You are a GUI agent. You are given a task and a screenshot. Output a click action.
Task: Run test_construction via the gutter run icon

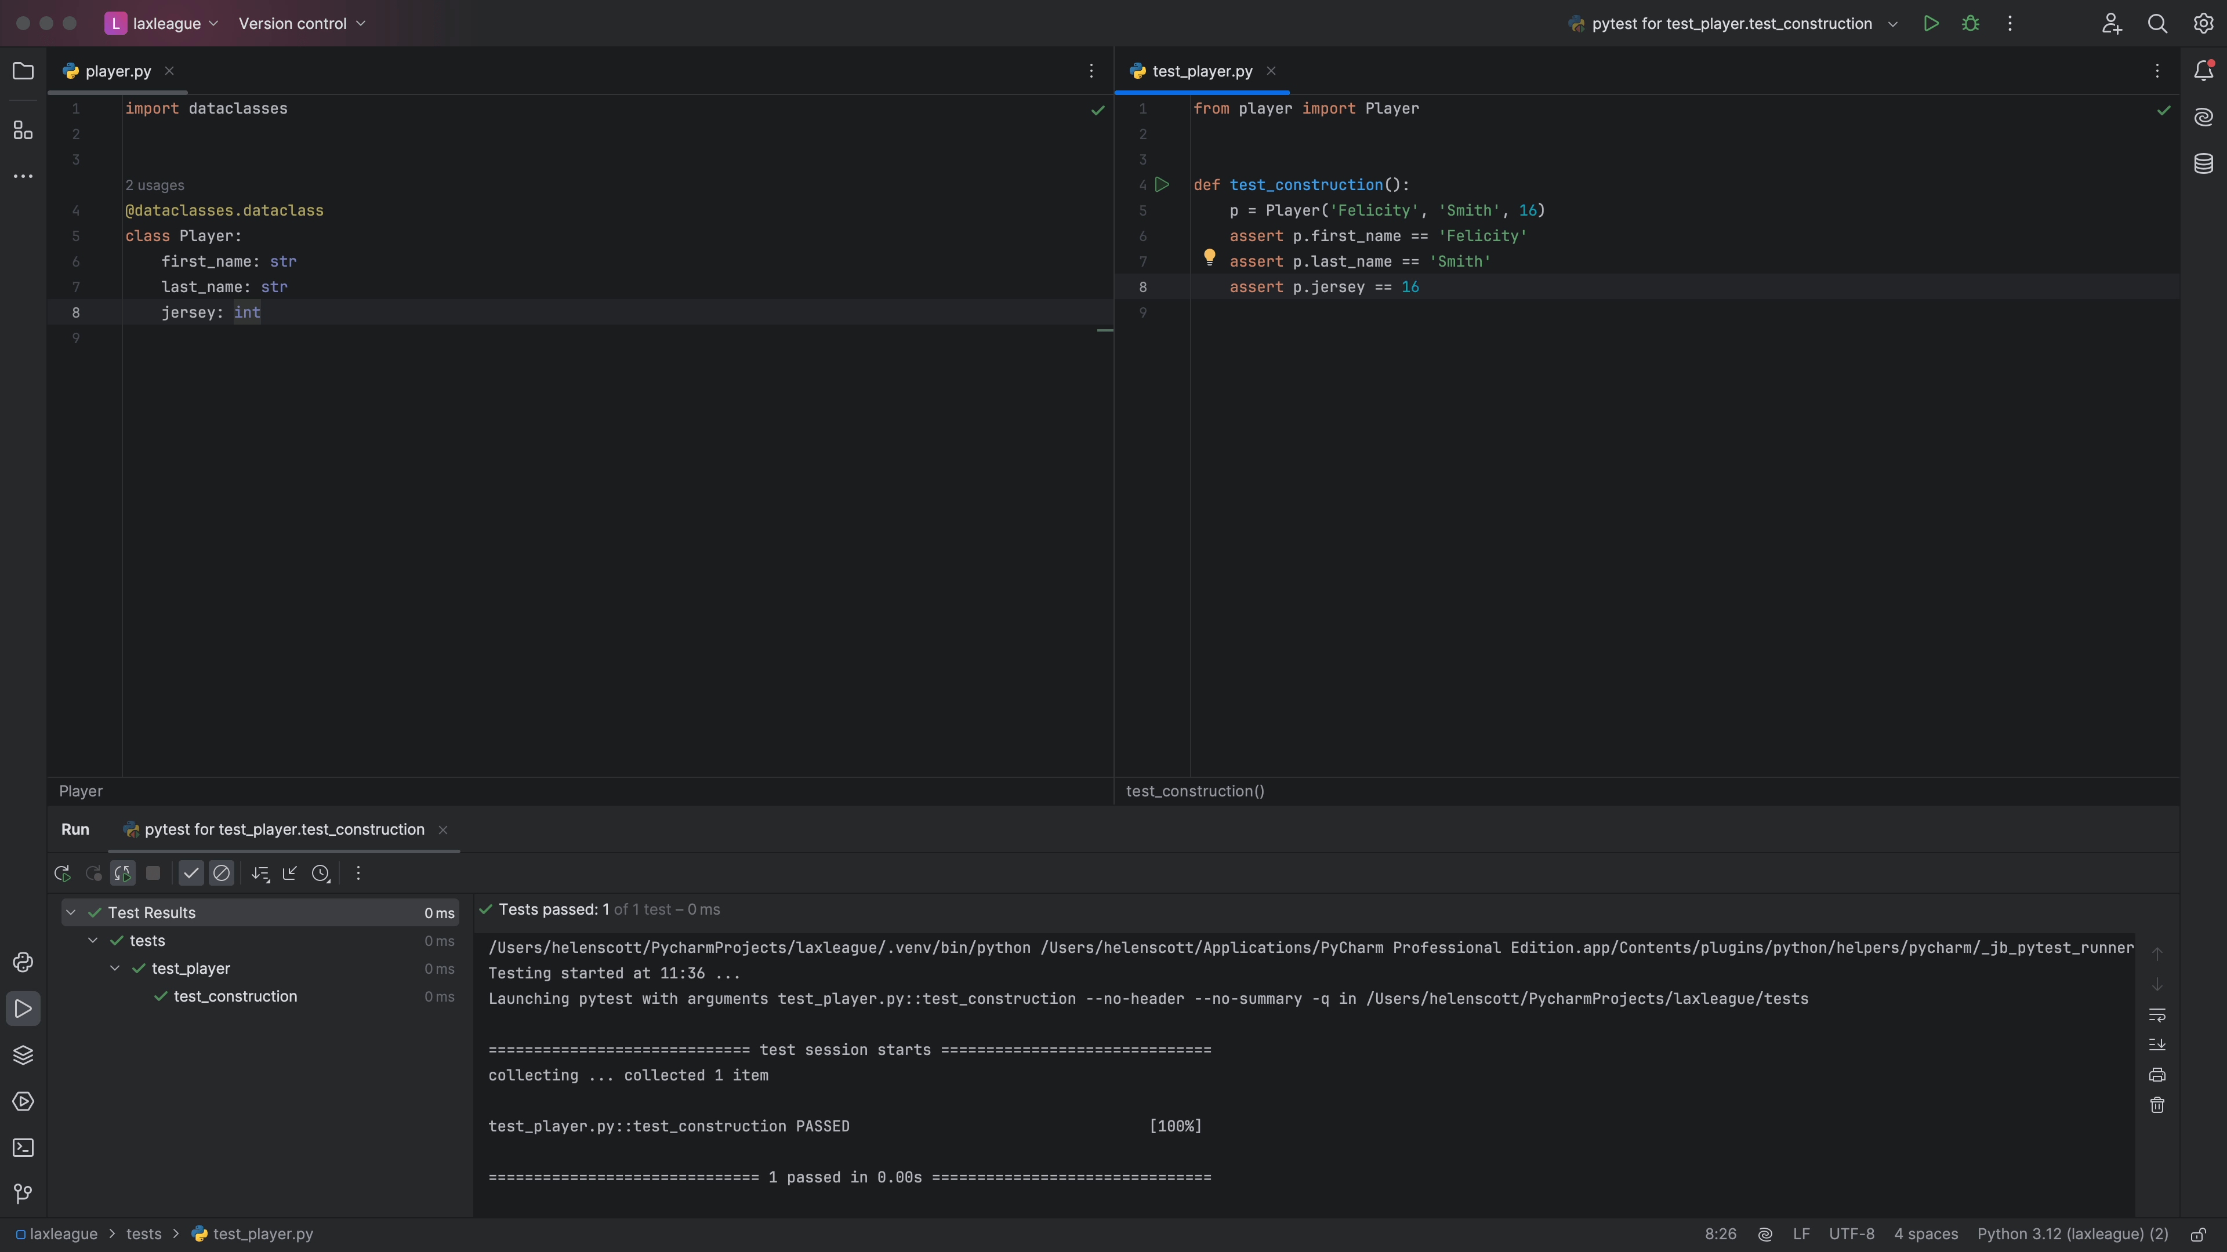[x=1162, y=184]
